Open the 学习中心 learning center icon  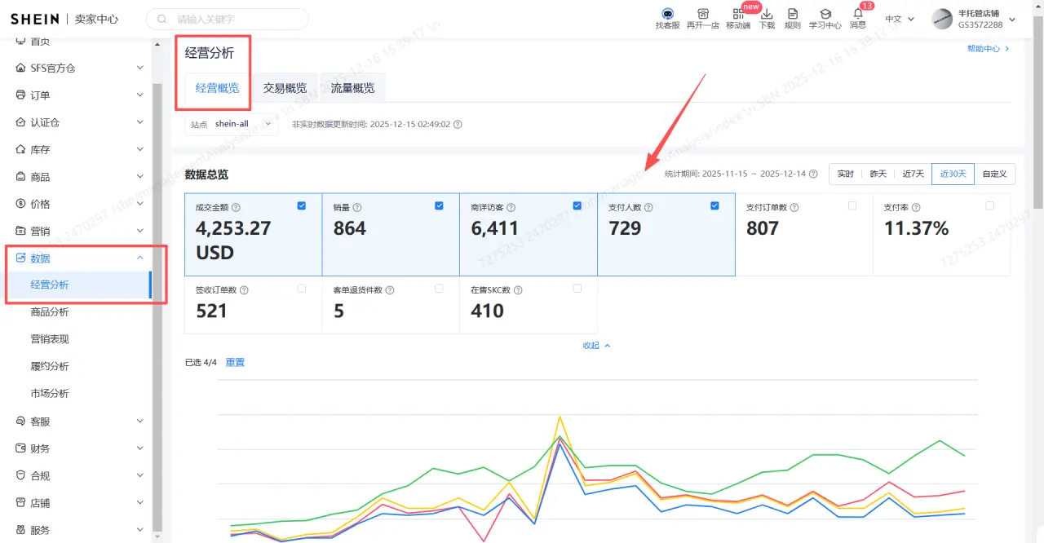(x=825, y=14)
